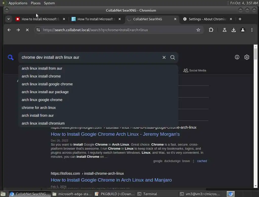Screen dimensions: 259x197
Task: Switch to CollabNet SearXNG taskbar window
Action: pyautogui.click(x=30, y=194)
